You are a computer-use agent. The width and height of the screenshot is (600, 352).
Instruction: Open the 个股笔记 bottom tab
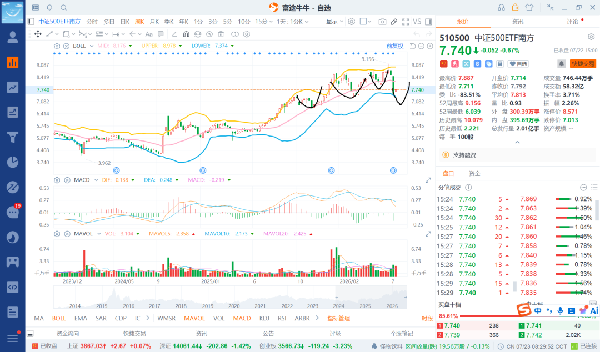point(402,333)
